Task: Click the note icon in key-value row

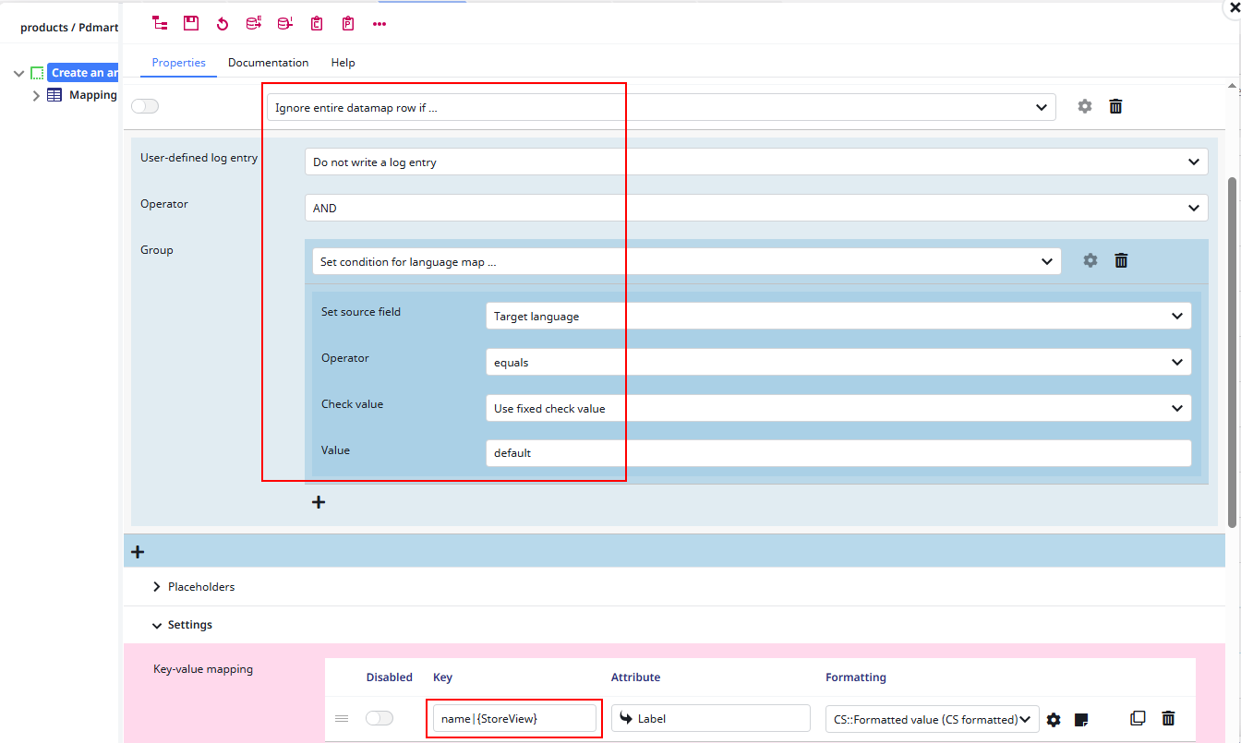Action: click(x=1081, y=719)
